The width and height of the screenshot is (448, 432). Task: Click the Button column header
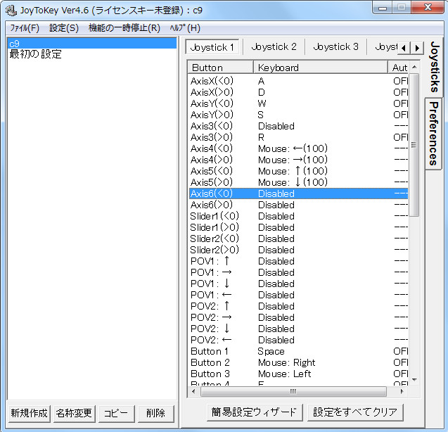point(221,68)
